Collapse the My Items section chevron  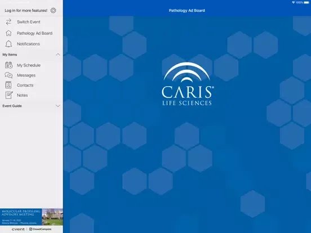point(58,55)
